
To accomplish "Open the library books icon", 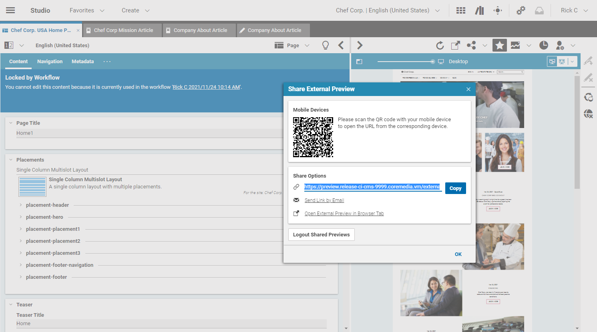I will (x=479, y=10).
